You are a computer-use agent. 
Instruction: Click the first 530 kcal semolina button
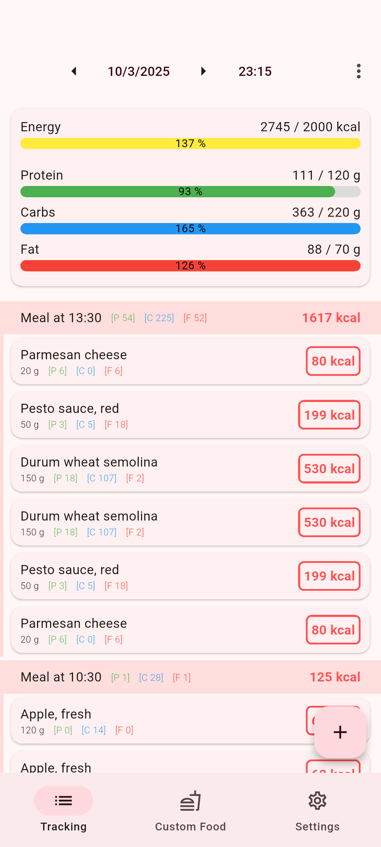coord(329,469)
